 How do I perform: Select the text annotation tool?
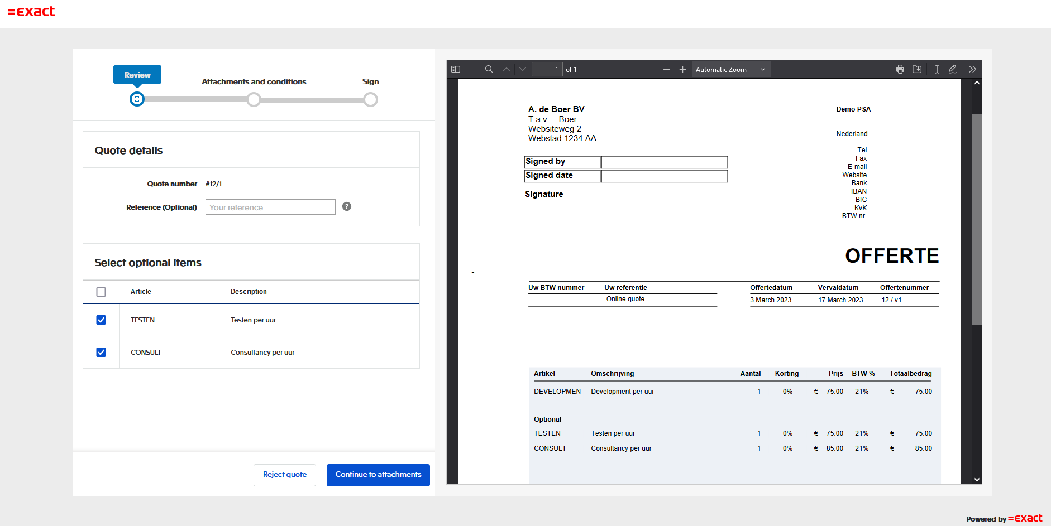[937, 69]
